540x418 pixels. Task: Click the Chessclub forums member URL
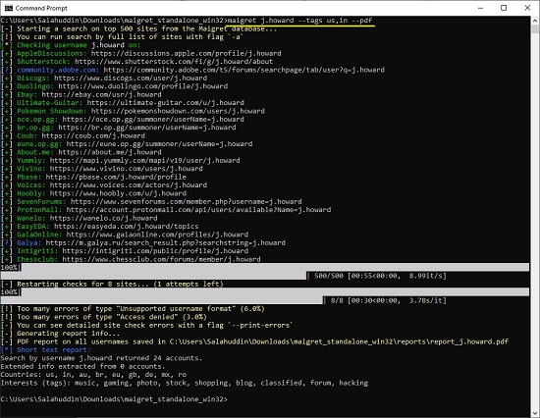162,259
